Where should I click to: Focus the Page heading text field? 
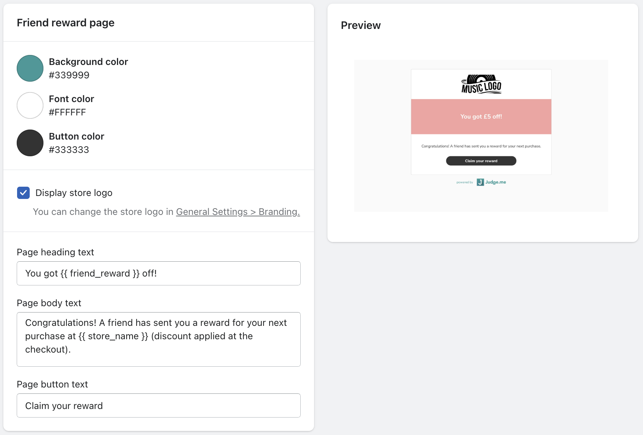click(x=159, y=274)
